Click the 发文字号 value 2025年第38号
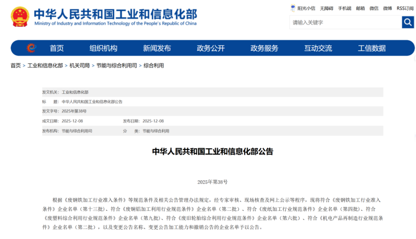The height and width of the screenshot is (239, 416). [x=74, y=111]
